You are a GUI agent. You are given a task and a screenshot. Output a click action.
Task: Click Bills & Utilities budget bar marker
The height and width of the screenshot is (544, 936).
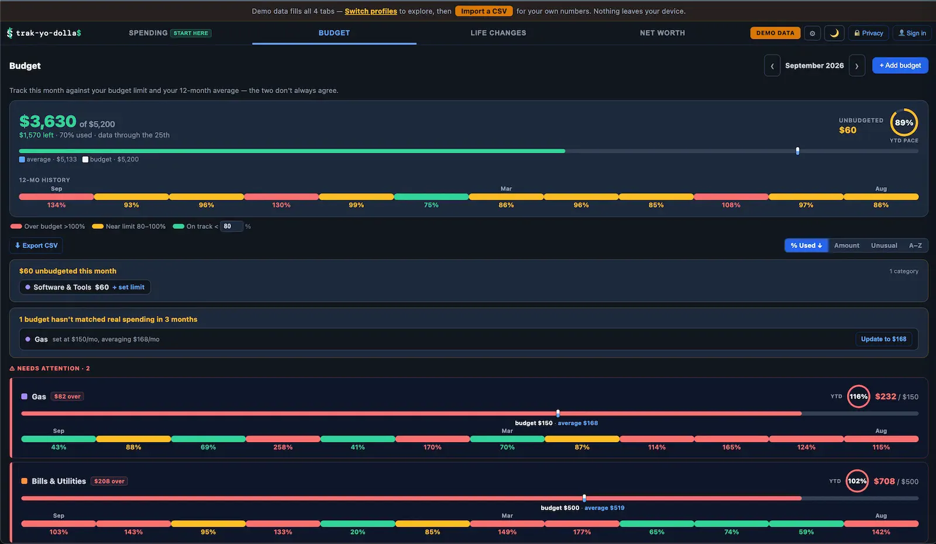coord(584,498)
